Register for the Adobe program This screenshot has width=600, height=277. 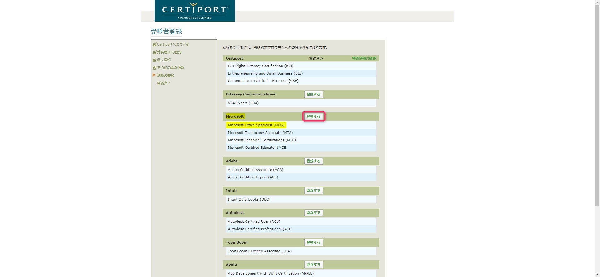pyautogui.click(x=313, y=161)
